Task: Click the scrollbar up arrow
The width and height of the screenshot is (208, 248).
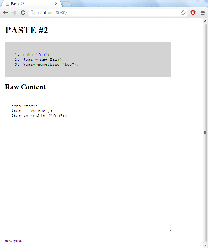Action: [x=205, y=21]
